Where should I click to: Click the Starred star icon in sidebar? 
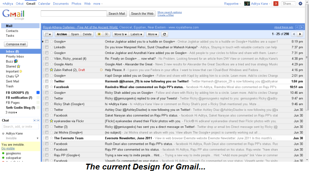(19, 66)
